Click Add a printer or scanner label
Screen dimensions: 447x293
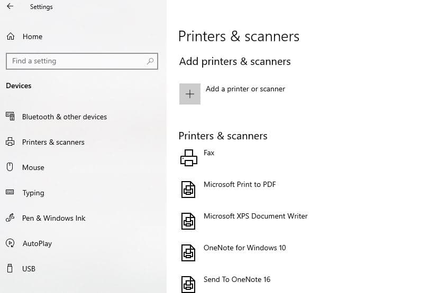click(x=245, y=89)
